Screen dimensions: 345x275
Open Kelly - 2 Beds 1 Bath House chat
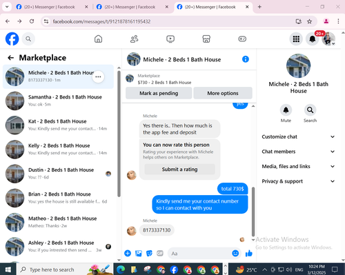point(58,150)
